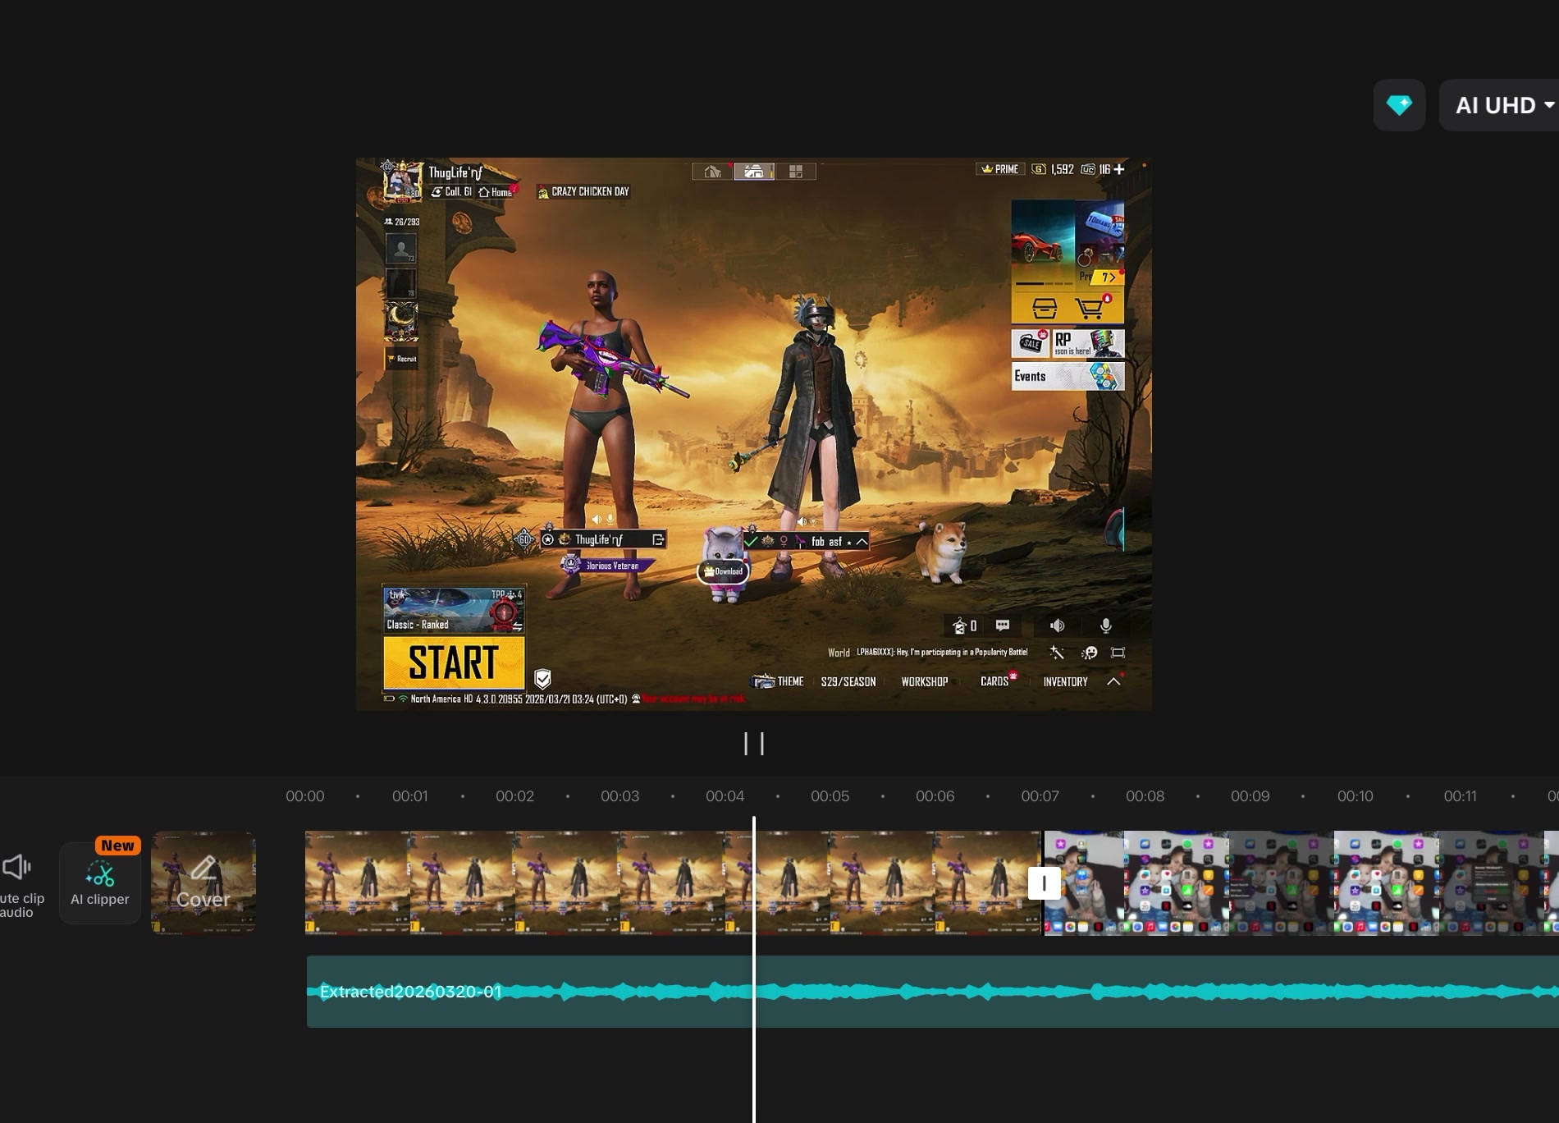Open the Events panel
This screenshot has width=1559, height=1123.
pos(1068,376)
